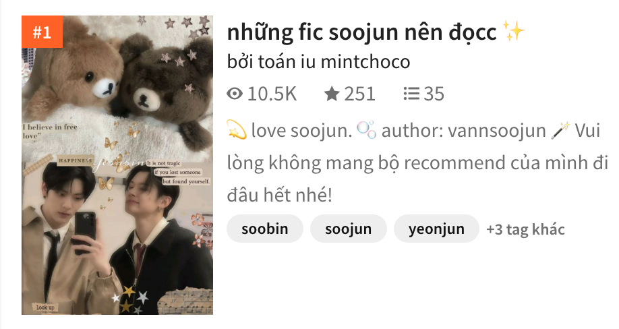Click the eye views icon
Viewport: 619px width, 329px height.
pyautogui.click(x=235, y=94)
